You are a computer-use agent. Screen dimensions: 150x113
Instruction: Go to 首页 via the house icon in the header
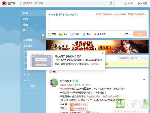(x=128, y=4)
